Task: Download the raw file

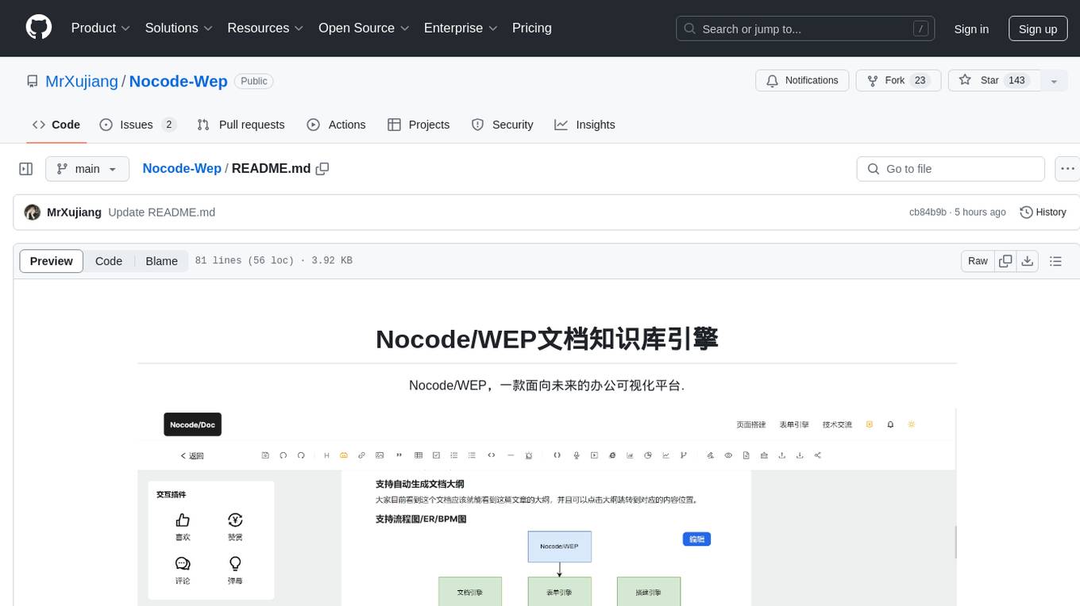Action: pos(1027,261)
